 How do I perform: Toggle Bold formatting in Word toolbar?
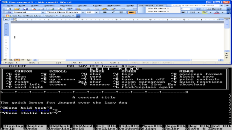(105, 12)
